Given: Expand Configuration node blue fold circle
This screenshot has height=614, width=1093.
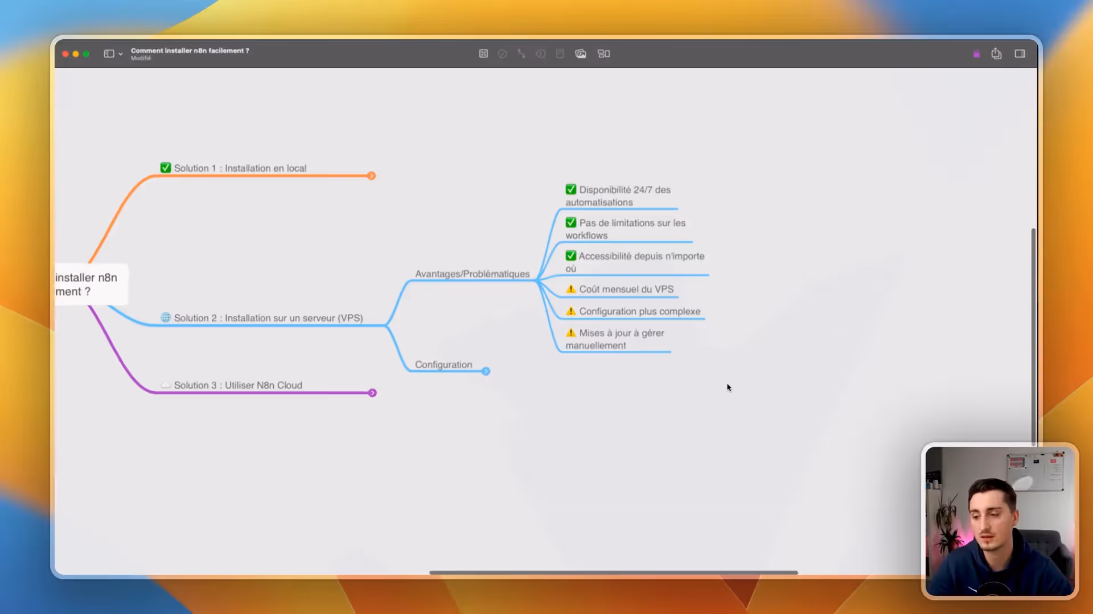Looking at the screenshot, I should 486,371.
